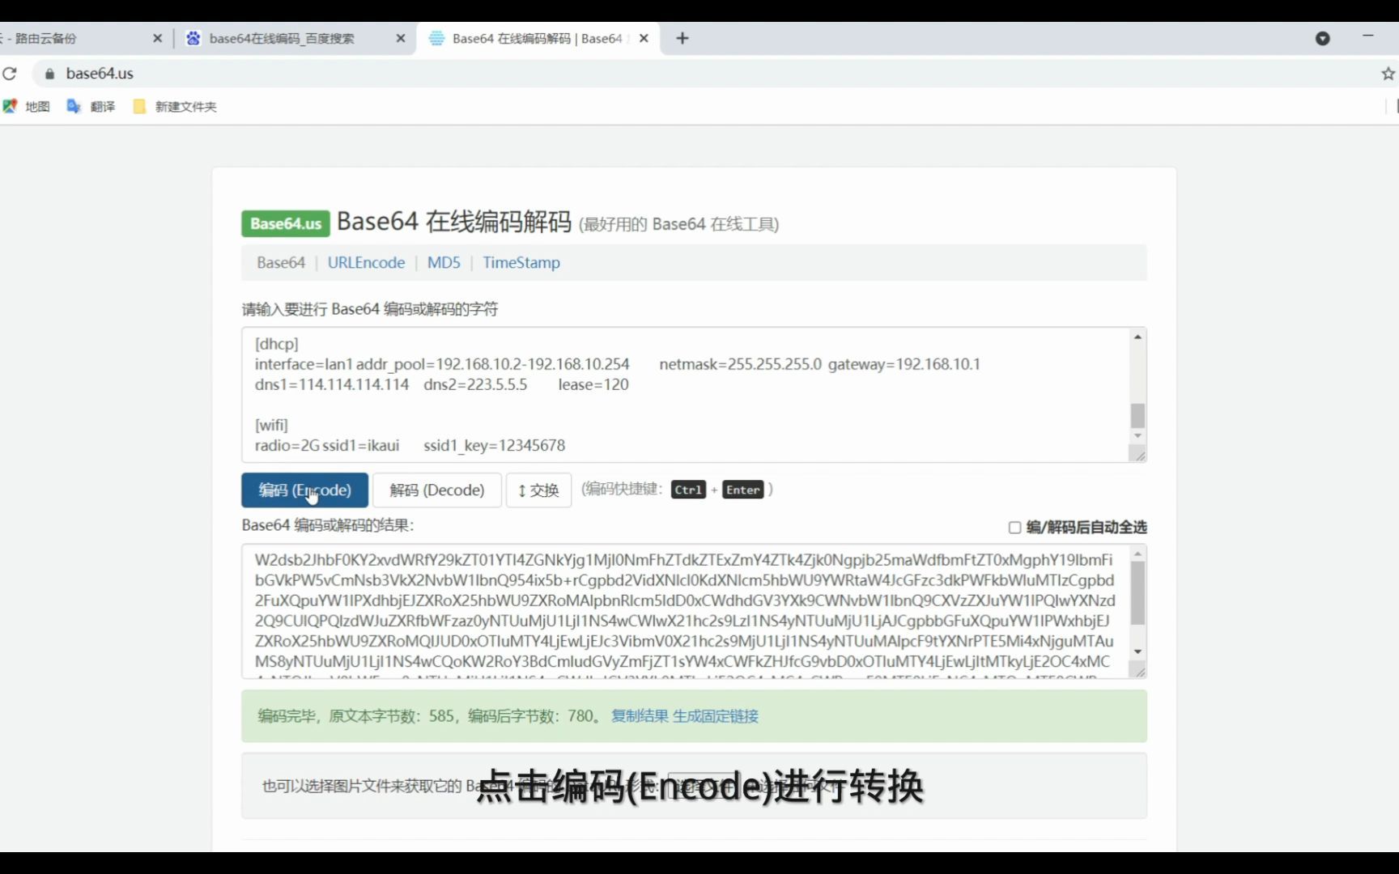Open the browser profile dropdown icon

(x=1323, y=38)
